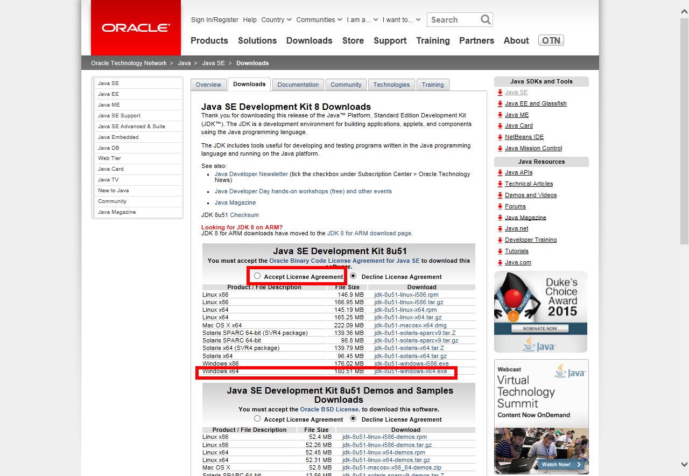This screenshot has height=476, width=689.
Task: Click the OTN badge button
Action: click(551, 40)
